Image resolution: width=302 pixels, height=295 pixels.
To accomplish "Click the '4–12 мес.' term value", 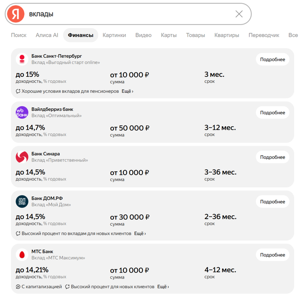I will point(220,270).
